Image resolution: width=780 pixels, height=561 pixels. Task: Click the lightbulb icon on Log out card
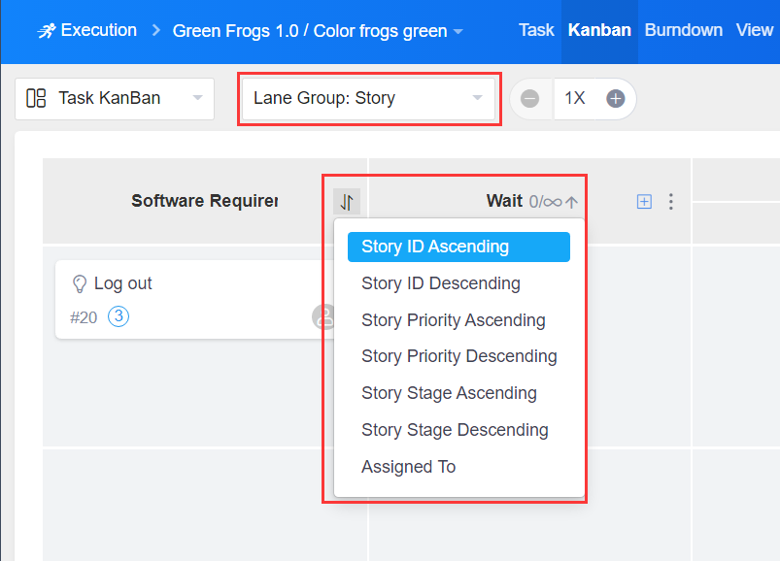(x=81, y=283)
